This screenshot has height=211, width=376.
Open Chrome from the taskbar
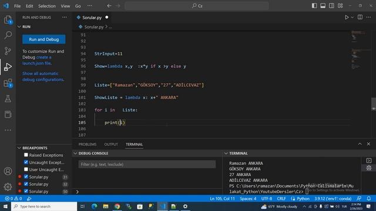tap(117, 206)
